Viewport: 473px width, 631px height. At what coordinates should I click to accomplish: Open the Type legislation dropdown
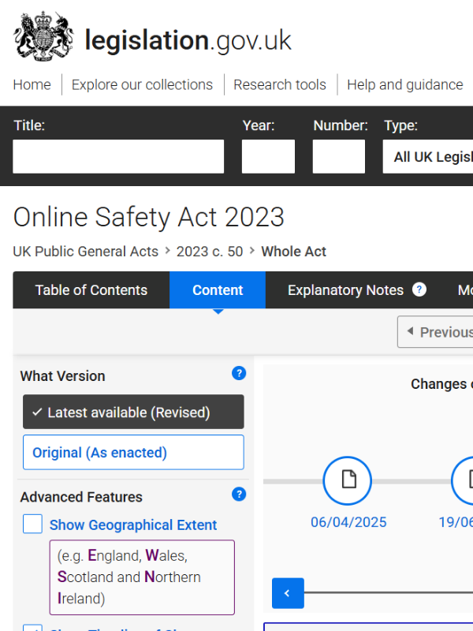428,156
